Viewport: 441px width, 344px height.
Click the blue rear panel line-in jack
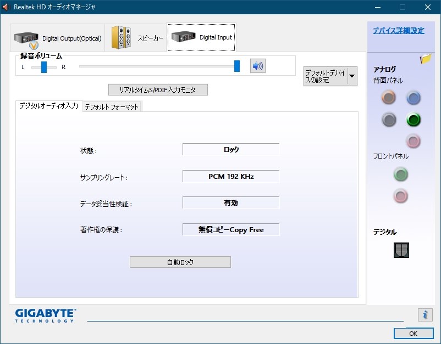pos(414,98)
